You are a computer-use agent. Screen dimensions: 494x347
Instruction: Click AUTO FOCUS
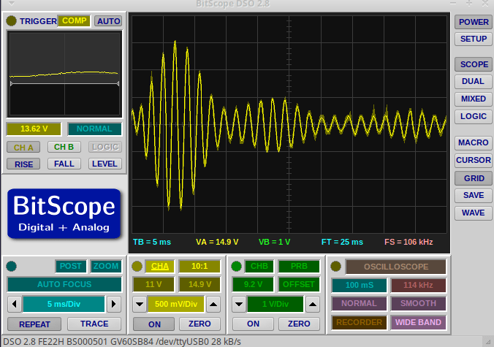(64, 285)
